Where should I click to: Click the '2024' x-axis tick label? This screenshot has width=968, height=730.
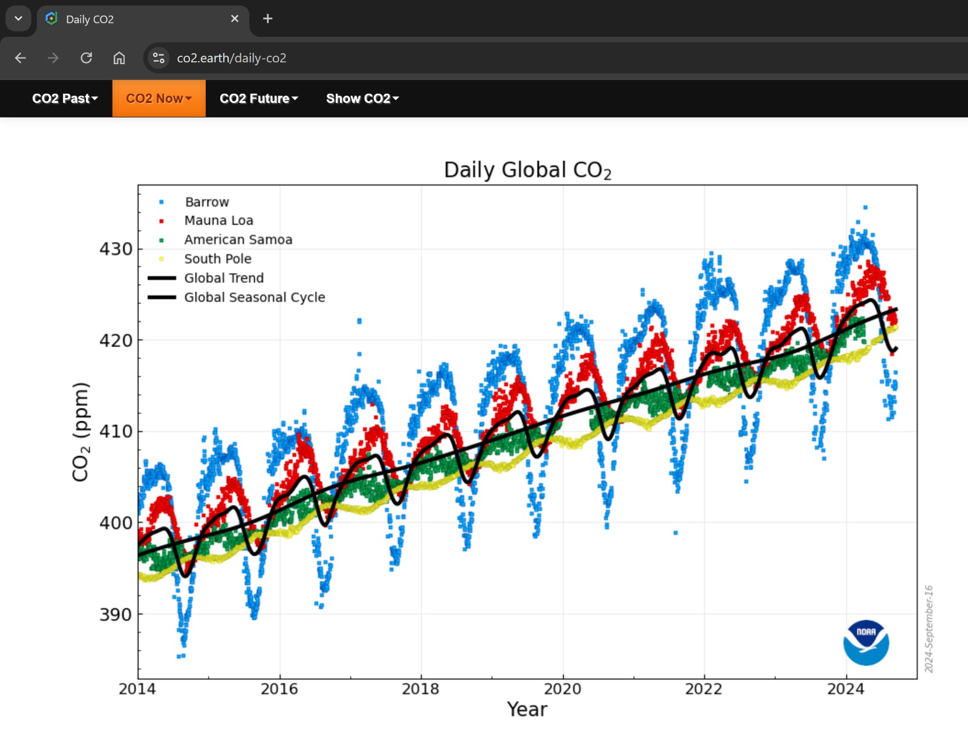click(x=846, y=689)
